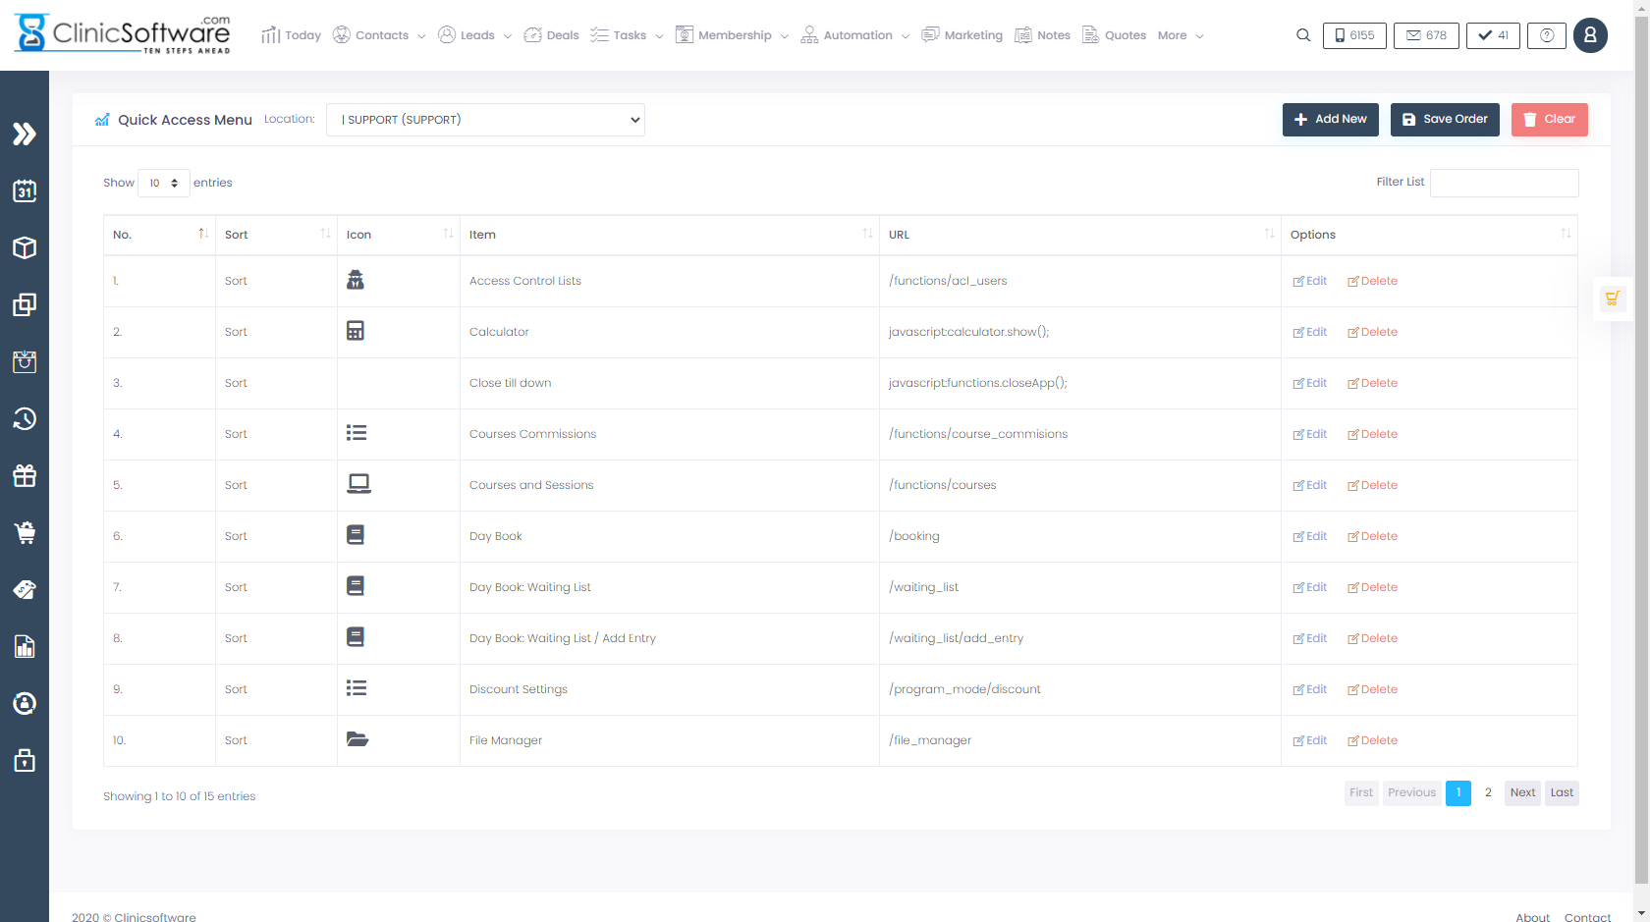
Task: Open the Marketing menu item
Action: pos(962,35)
